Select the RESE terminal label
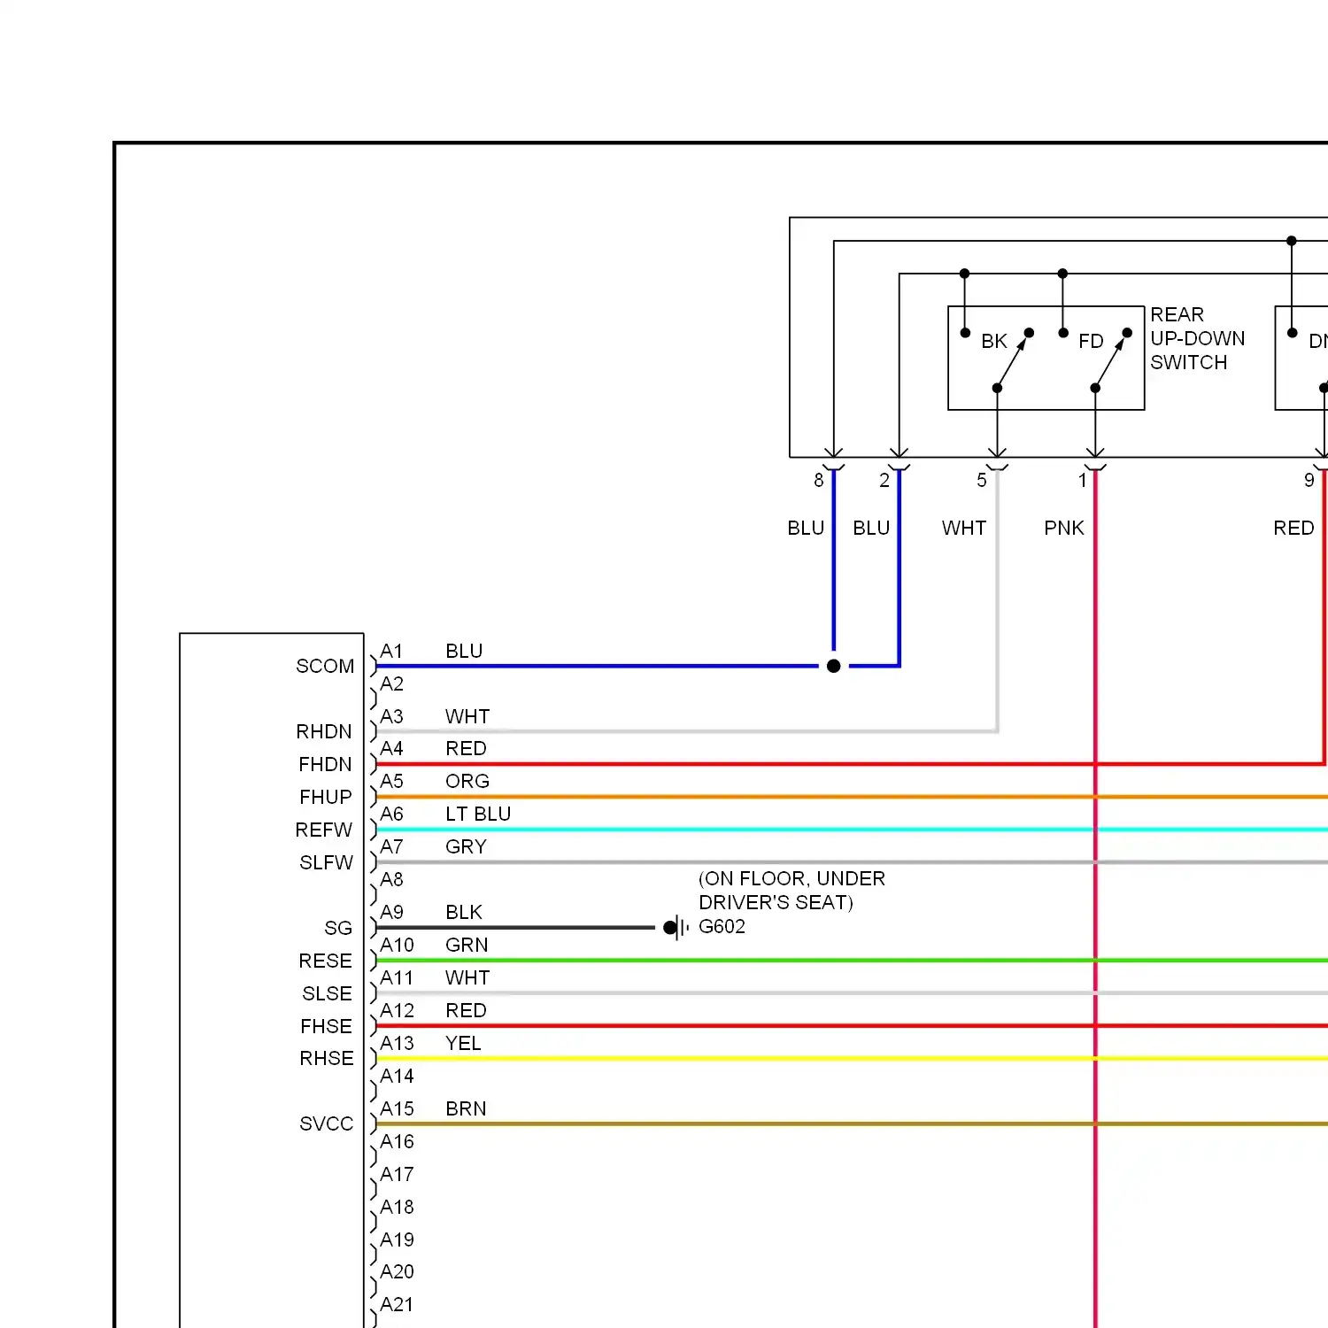Image resolution: width=1328 pixels, height=1328 pixels. [x=325, y=961]
